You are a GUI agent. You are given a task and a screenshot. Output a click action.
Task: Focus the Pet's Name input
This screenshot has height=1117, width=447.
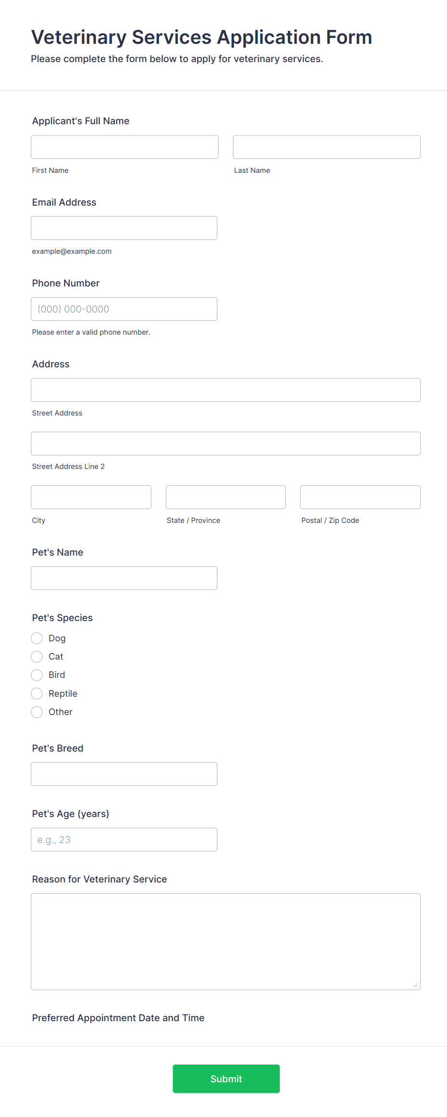pyautogui.click(x=124, y=578)
